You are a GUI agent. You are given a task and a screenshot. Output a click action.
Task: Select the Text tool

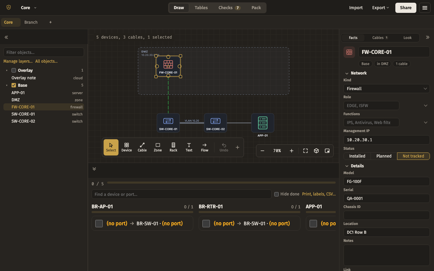(x=189, y=147)
